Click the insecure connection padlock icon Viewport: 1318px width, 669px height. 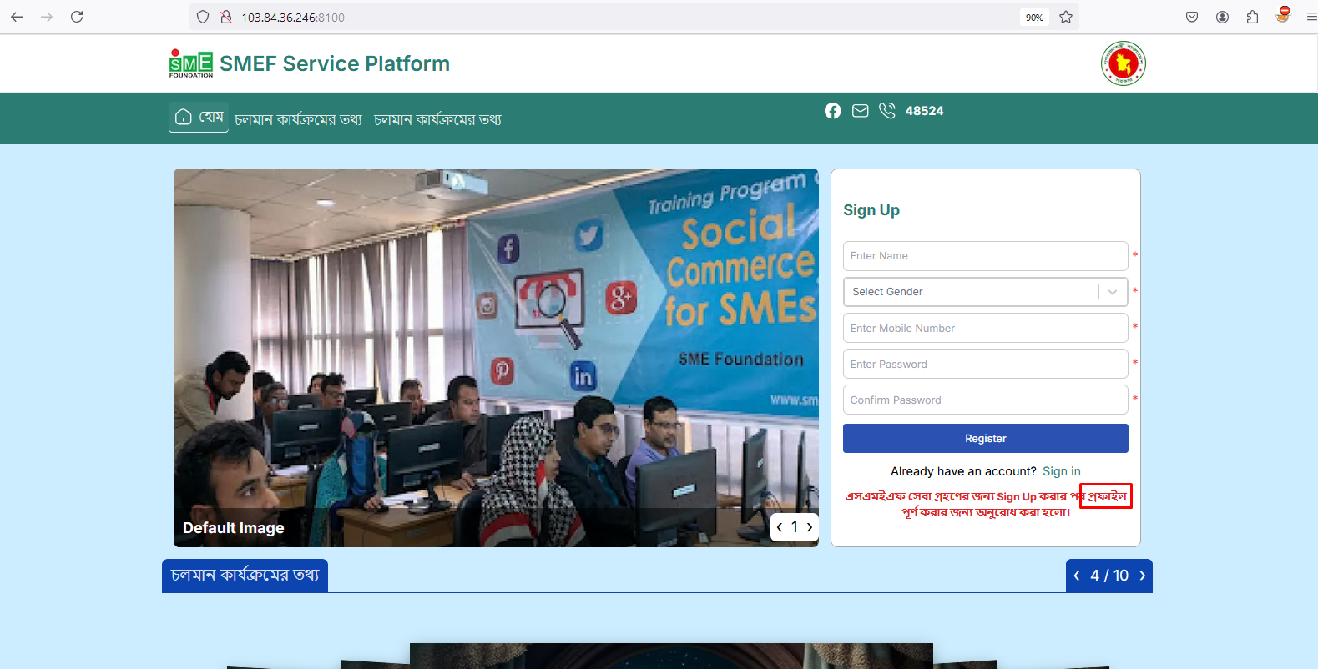(225, 17)
